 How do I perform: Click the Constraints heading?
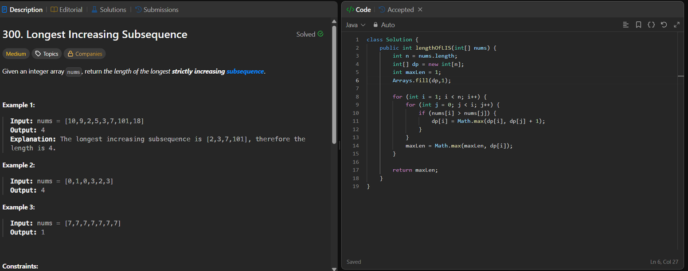click(21, 266)
